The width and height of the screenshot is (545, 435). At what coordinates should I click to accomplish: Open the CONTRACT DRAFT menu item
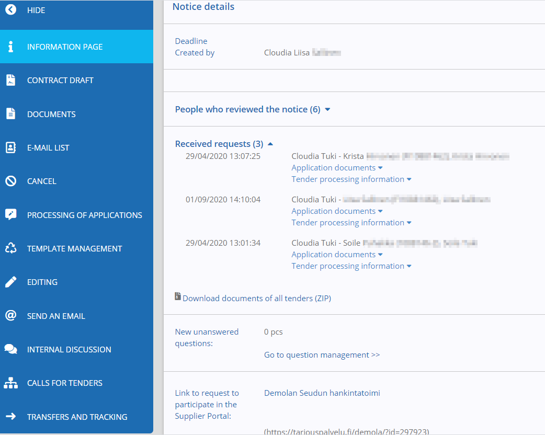pos(76,81)
